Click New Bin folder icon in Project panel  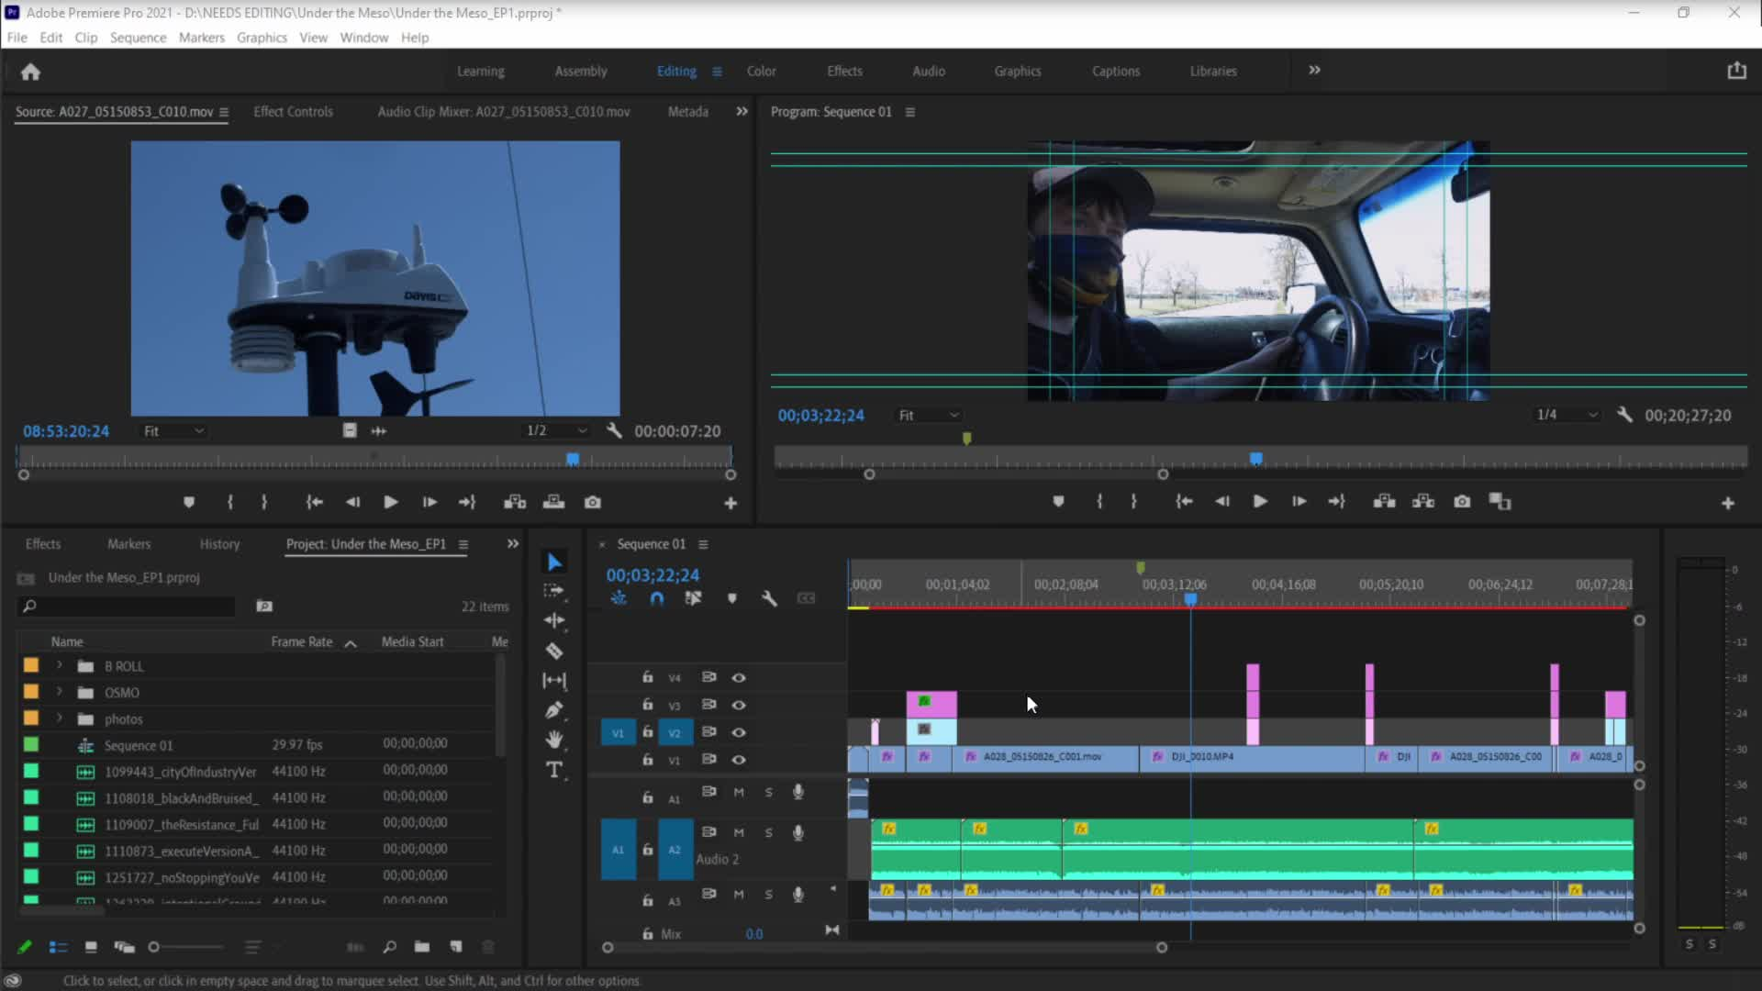click(x=421, y=947)
